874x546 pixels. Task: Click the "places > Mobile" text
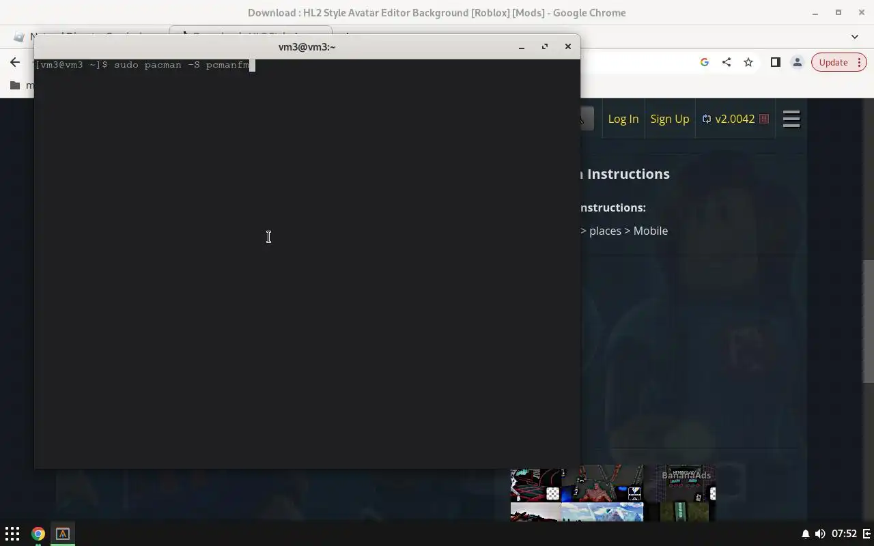point(628,231)
